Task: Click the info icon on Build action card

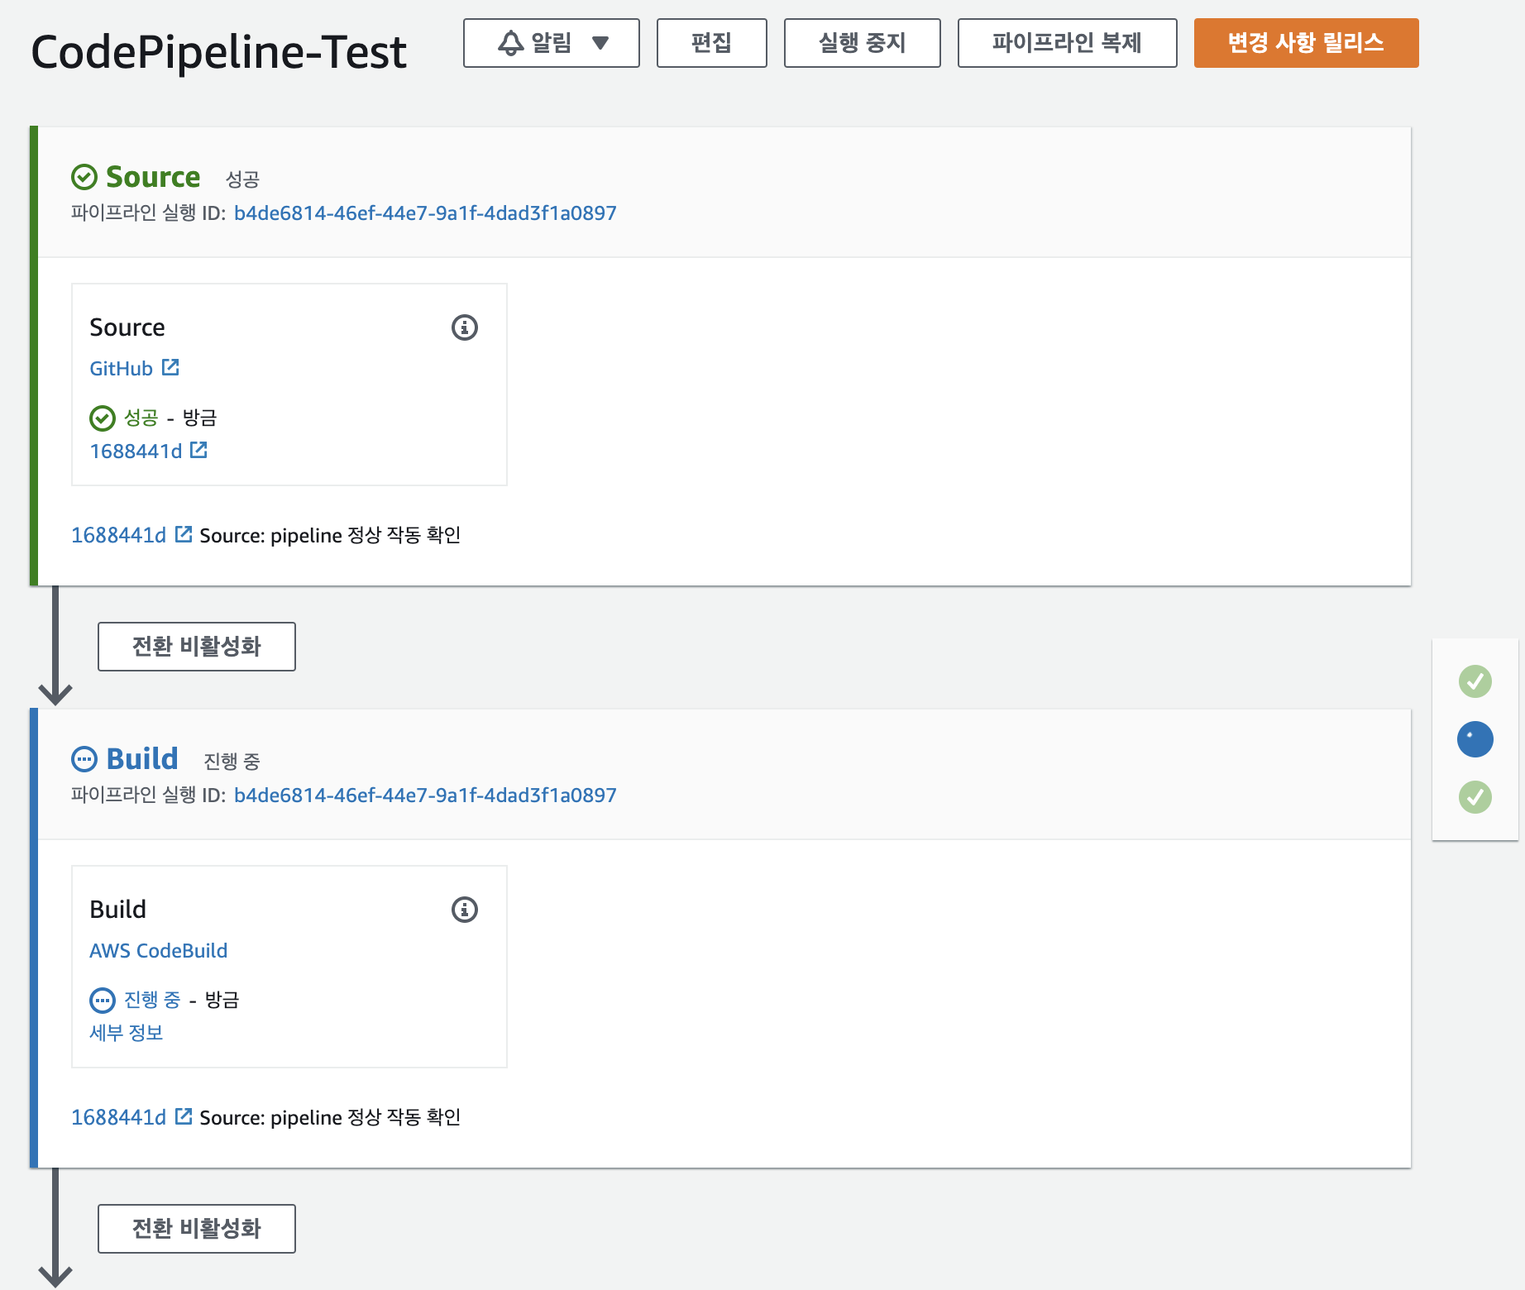Action: coord(465,910)
